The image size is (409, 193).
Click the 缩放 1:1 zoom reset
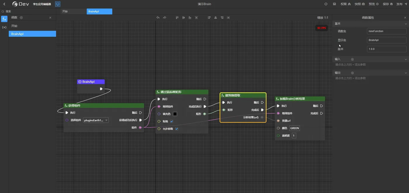point(323,18)
